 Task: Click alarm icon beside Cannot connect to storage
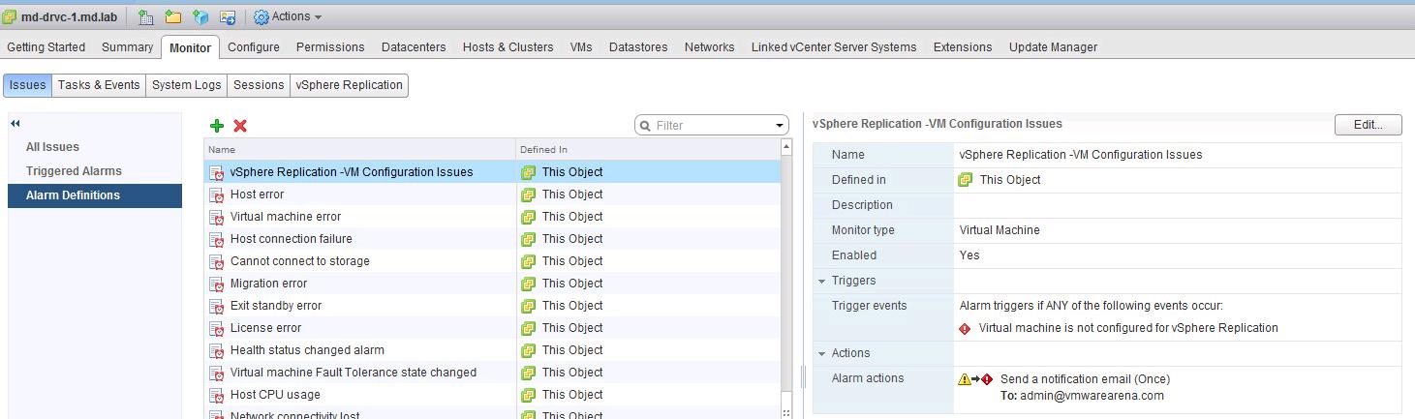coord(217,261)
